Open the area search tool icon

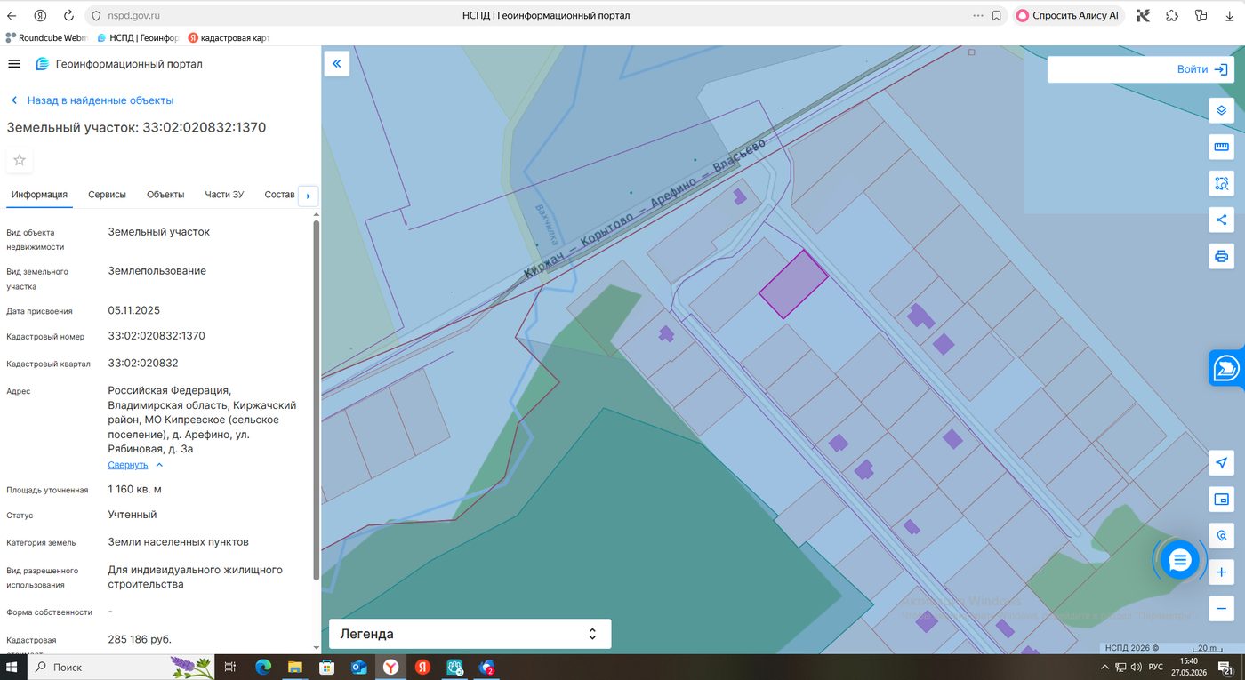(1221, 184)
